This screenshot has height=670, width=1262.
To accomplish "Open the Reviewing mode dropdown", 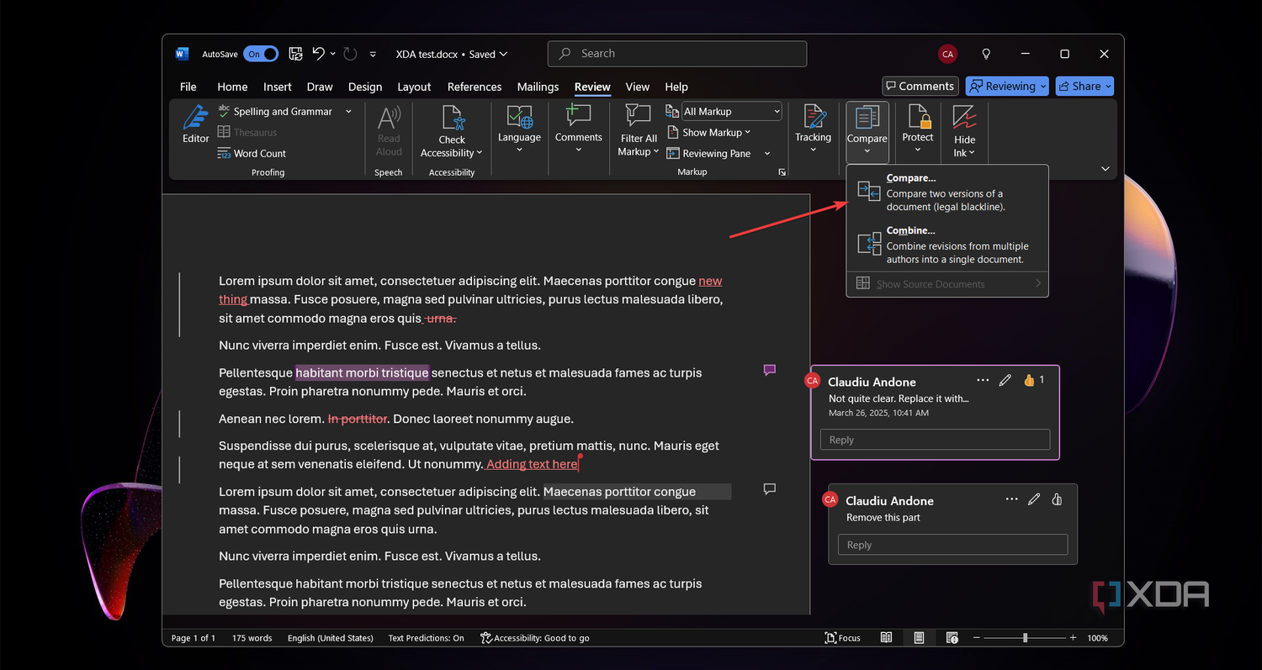I will (1007, 86).
